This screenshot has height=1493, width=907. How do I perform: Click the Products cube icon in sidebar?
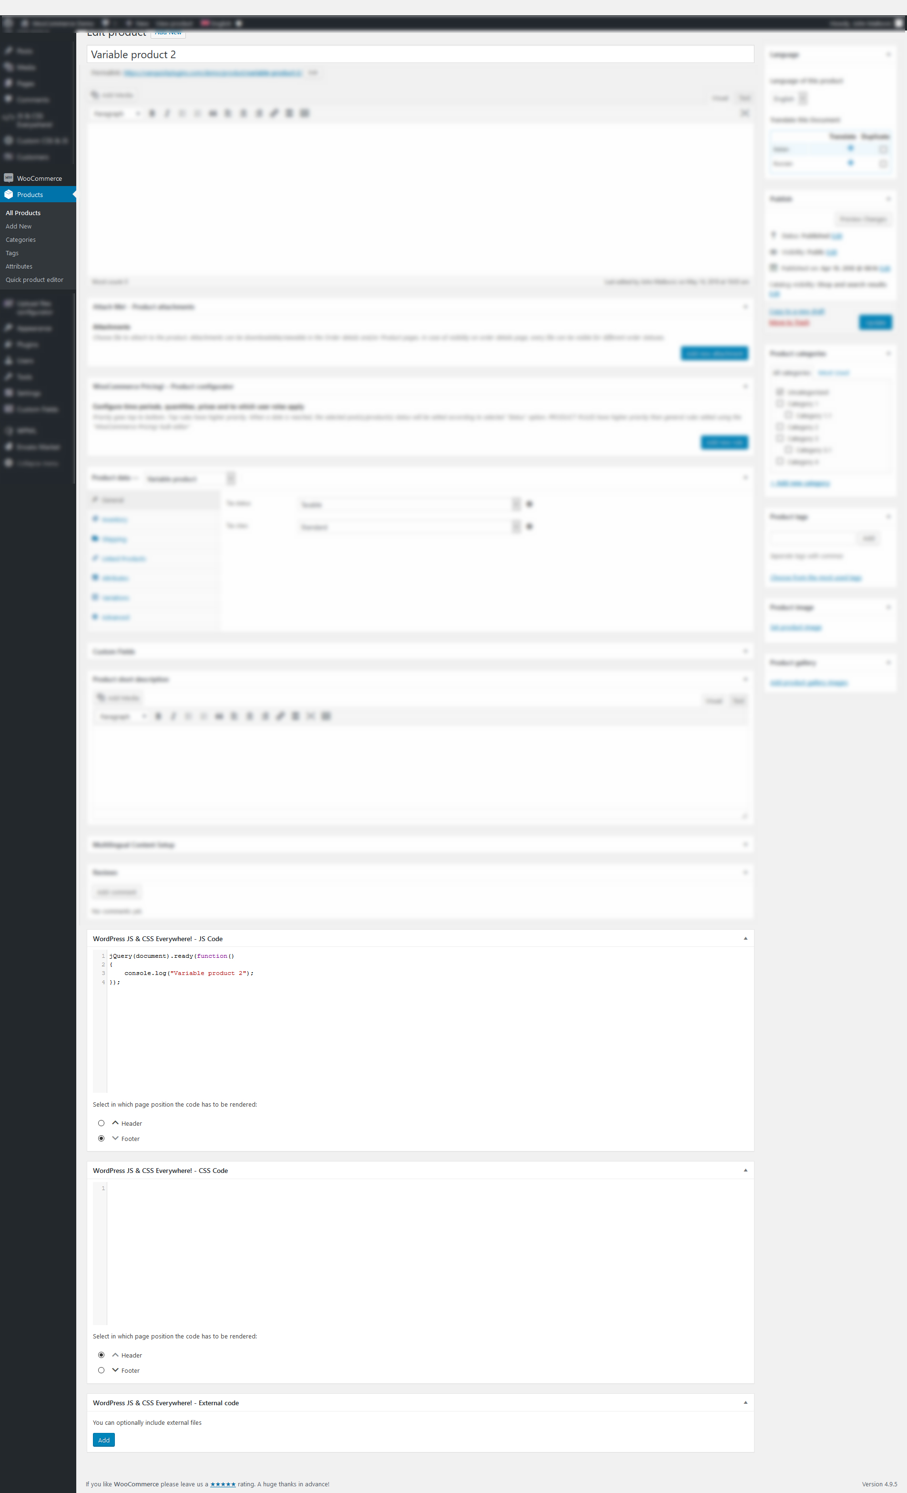pyautogui.click(x=9, y=195)
